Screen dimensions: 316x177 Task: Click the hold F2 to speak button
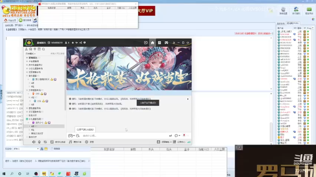(x=58, y=142)
